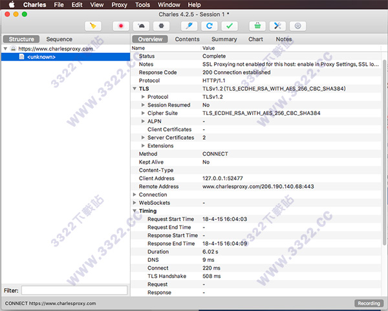Expand the WebSockets section
Viewport: 388px width, 311px height.
(135, 202)
